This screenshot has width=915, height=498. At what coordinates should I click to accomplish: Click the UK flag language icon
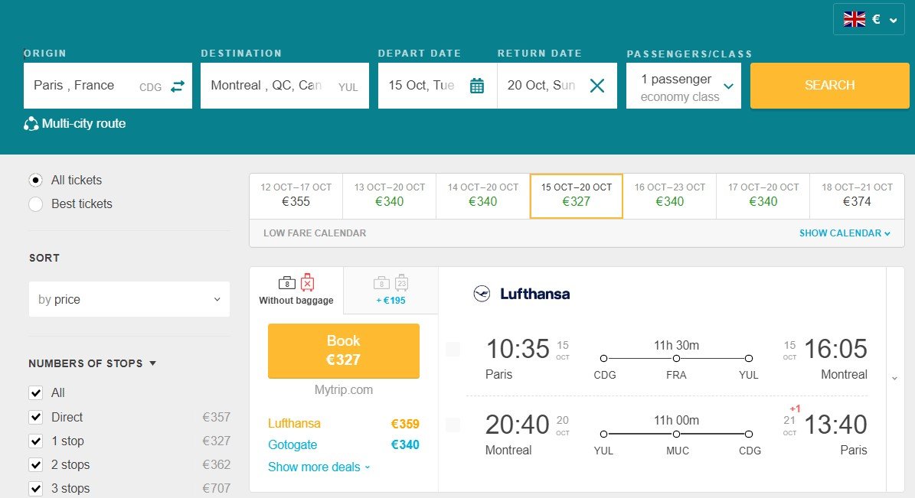855,19
